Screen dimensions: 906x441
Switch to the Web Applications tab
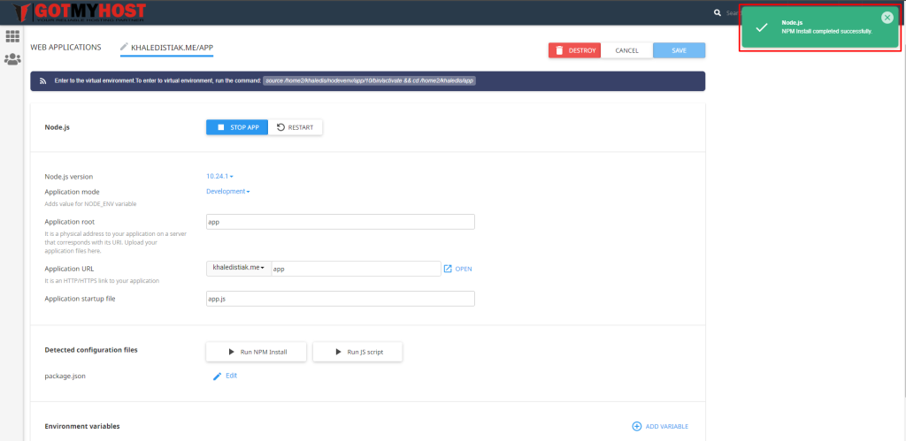[x=65, y=47]
